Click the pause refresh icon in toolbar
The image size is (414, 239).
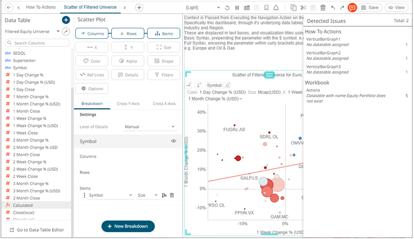pyautogui.click(x=237, y=8)
